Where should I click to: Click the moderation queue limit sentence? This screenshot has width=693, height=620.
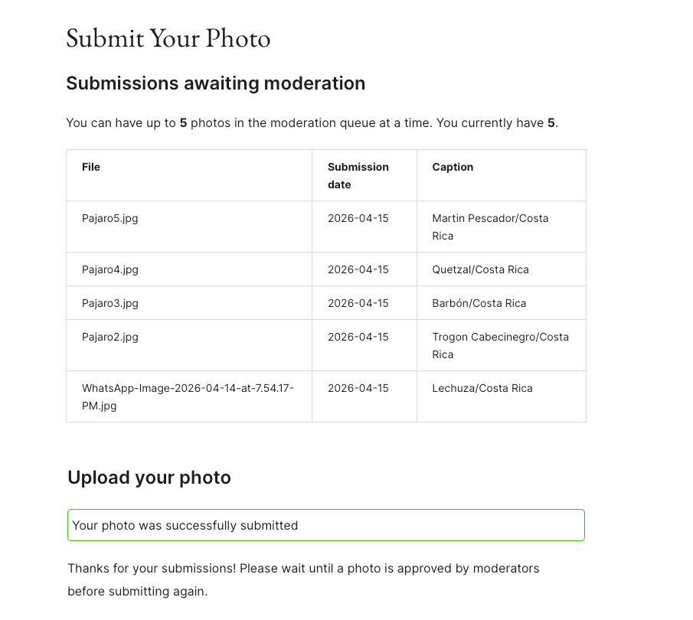click(x=312, y=122)
